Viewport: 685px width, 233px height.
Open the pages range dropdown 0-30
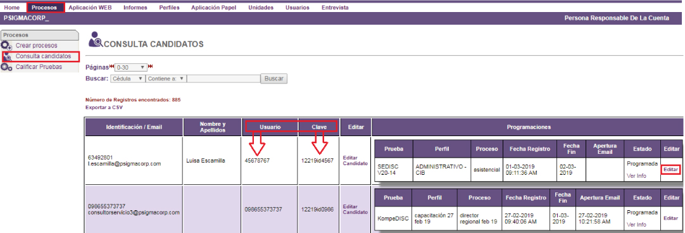pos(130,67)
